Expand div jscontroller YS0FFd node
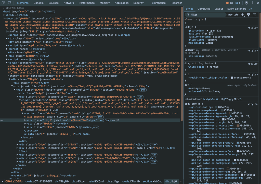The image size is (261, 184). (17, 155)
